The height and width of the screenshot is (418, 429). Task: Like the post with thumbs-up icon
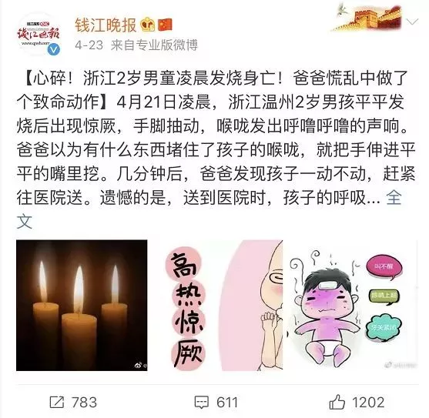337,402
